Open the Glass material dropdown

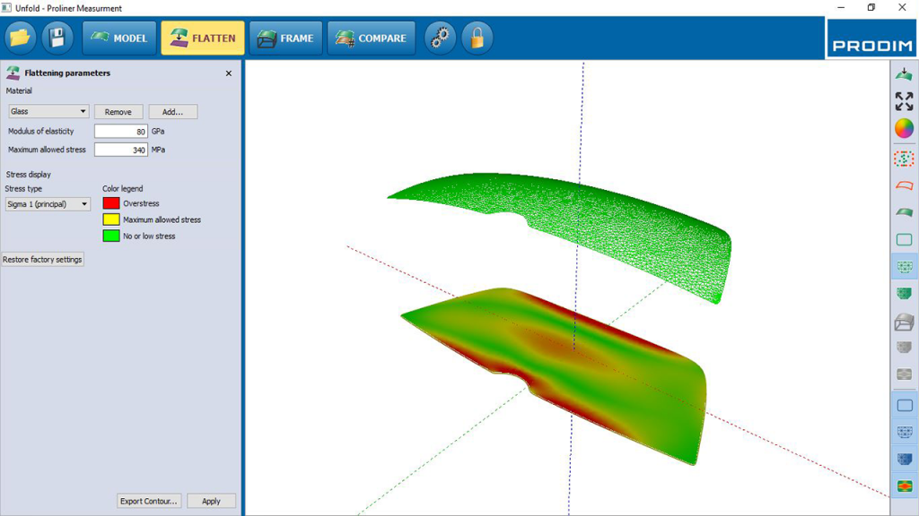coord(48,111)
